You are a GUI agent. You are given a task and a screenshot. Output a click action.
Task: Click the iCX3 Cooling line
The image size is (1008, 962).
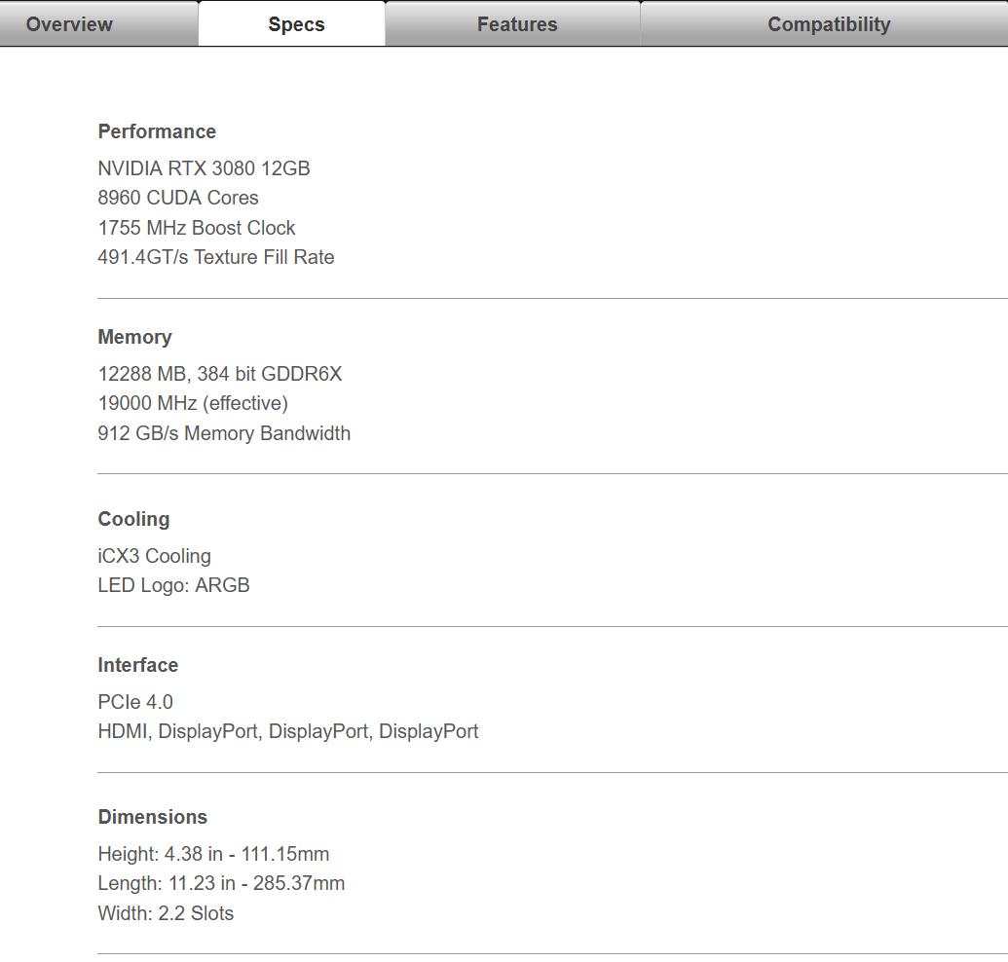click(154, 556)
